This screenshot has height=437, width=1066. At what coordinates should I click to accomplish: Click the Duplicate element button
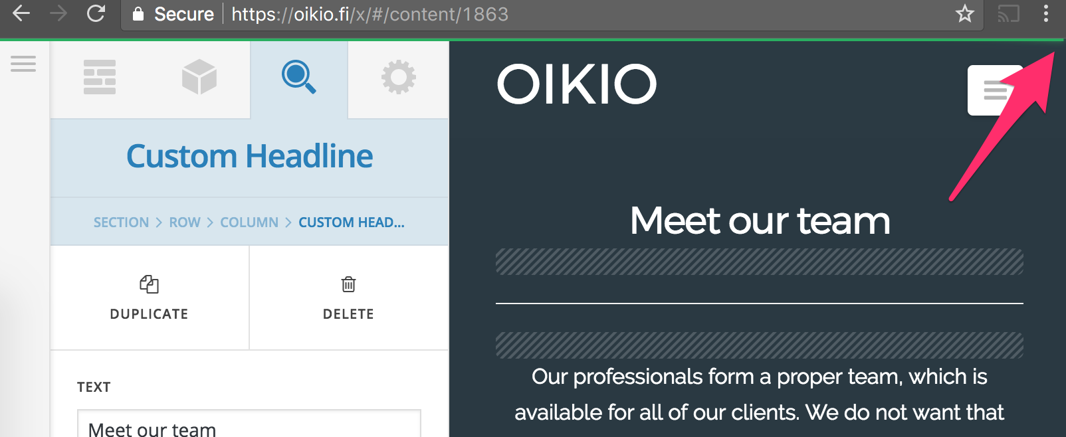(150, 298)
